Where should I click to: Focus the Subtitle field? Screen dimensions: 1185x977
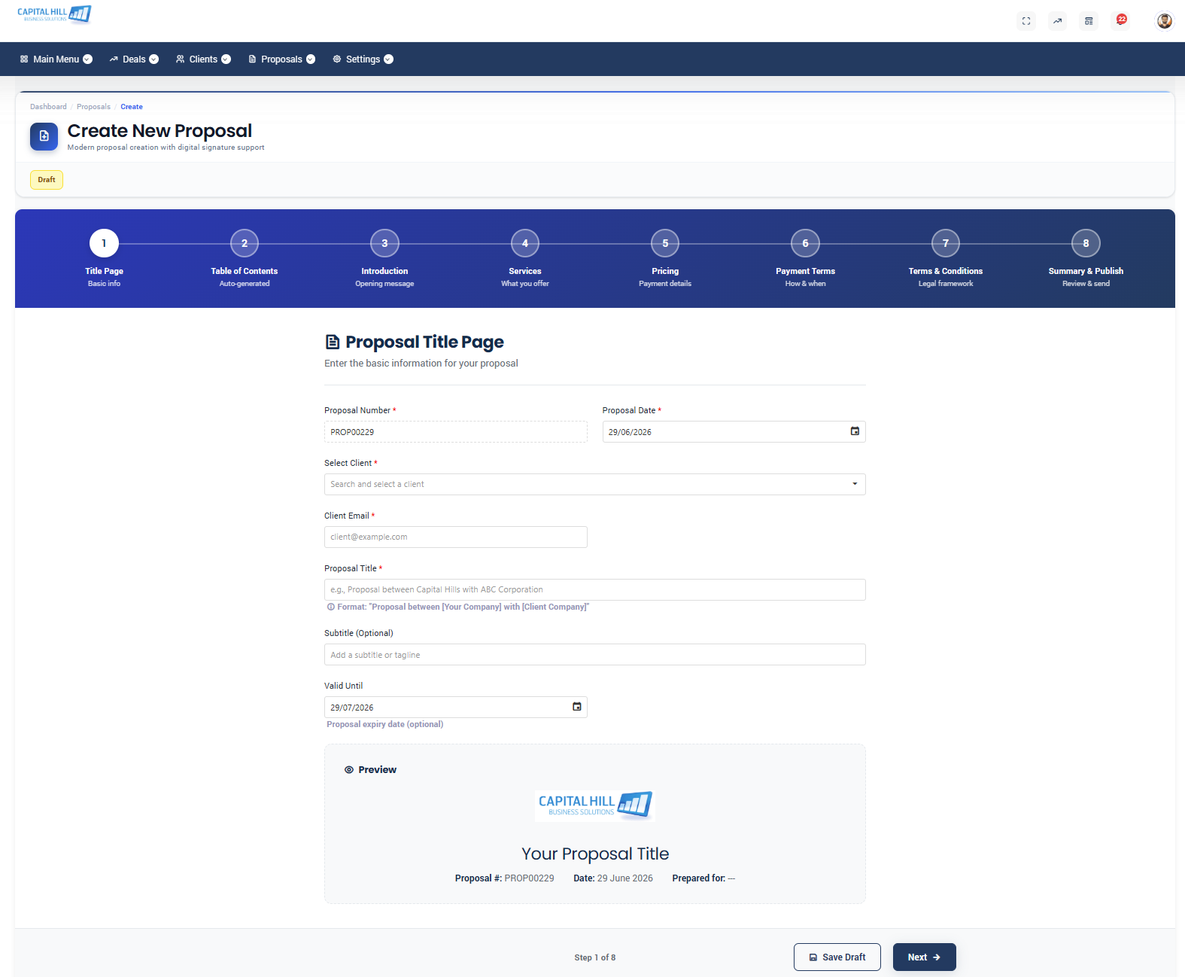594,654
